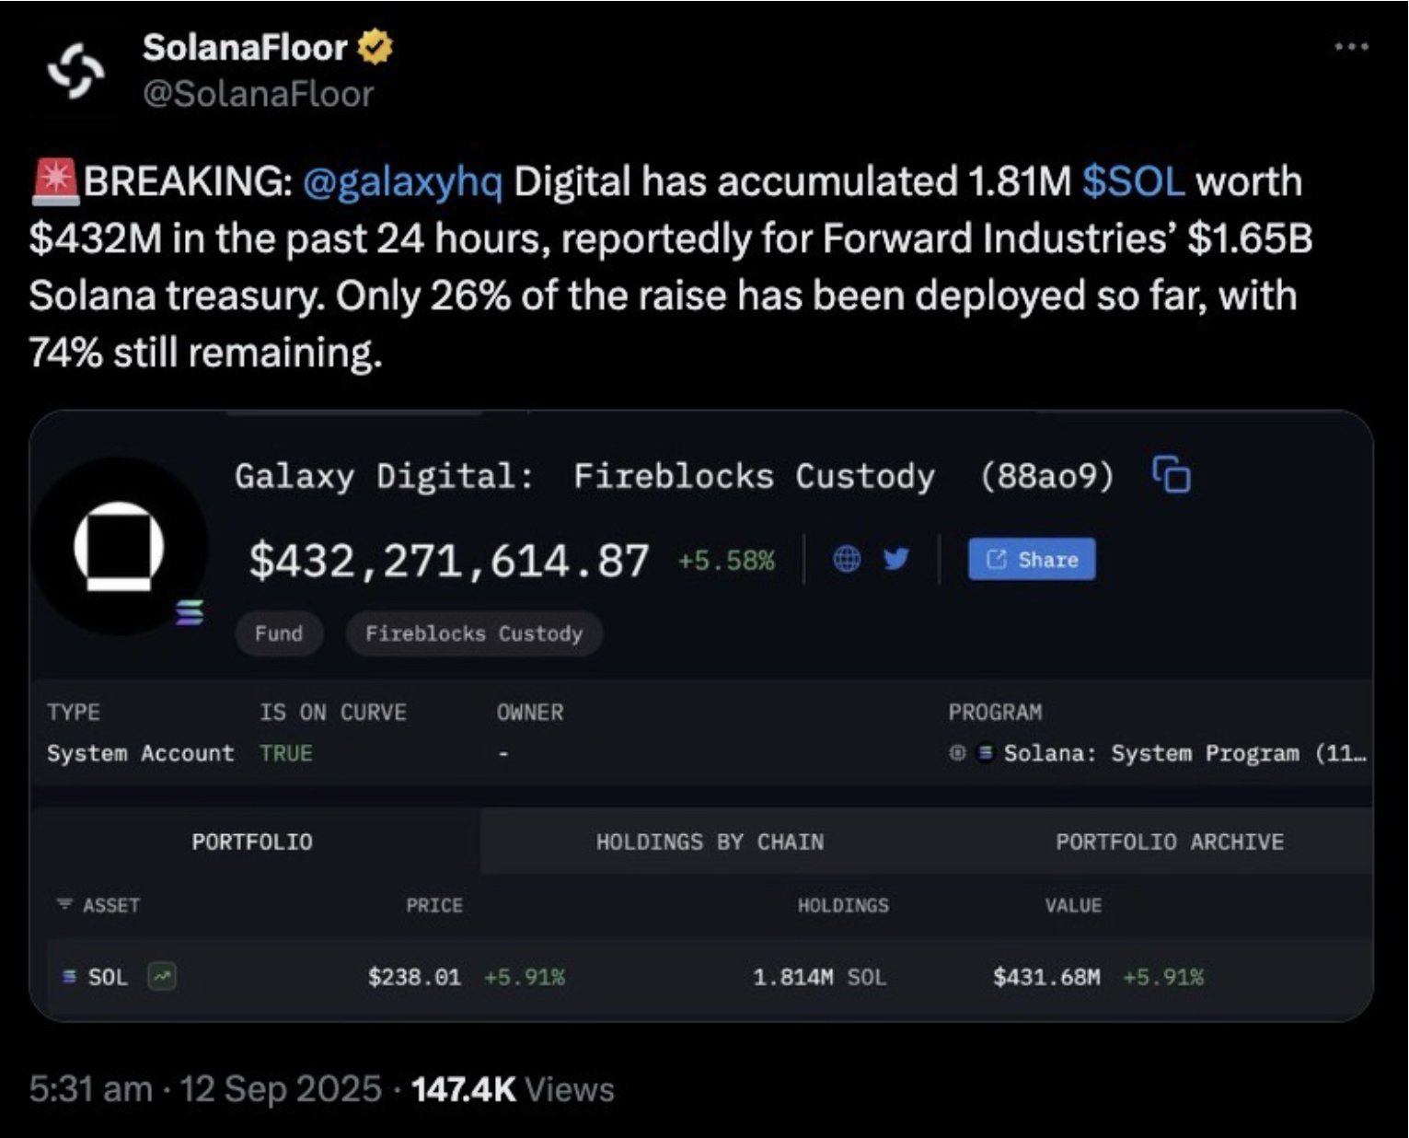Click the Share button

[1031, 559]
